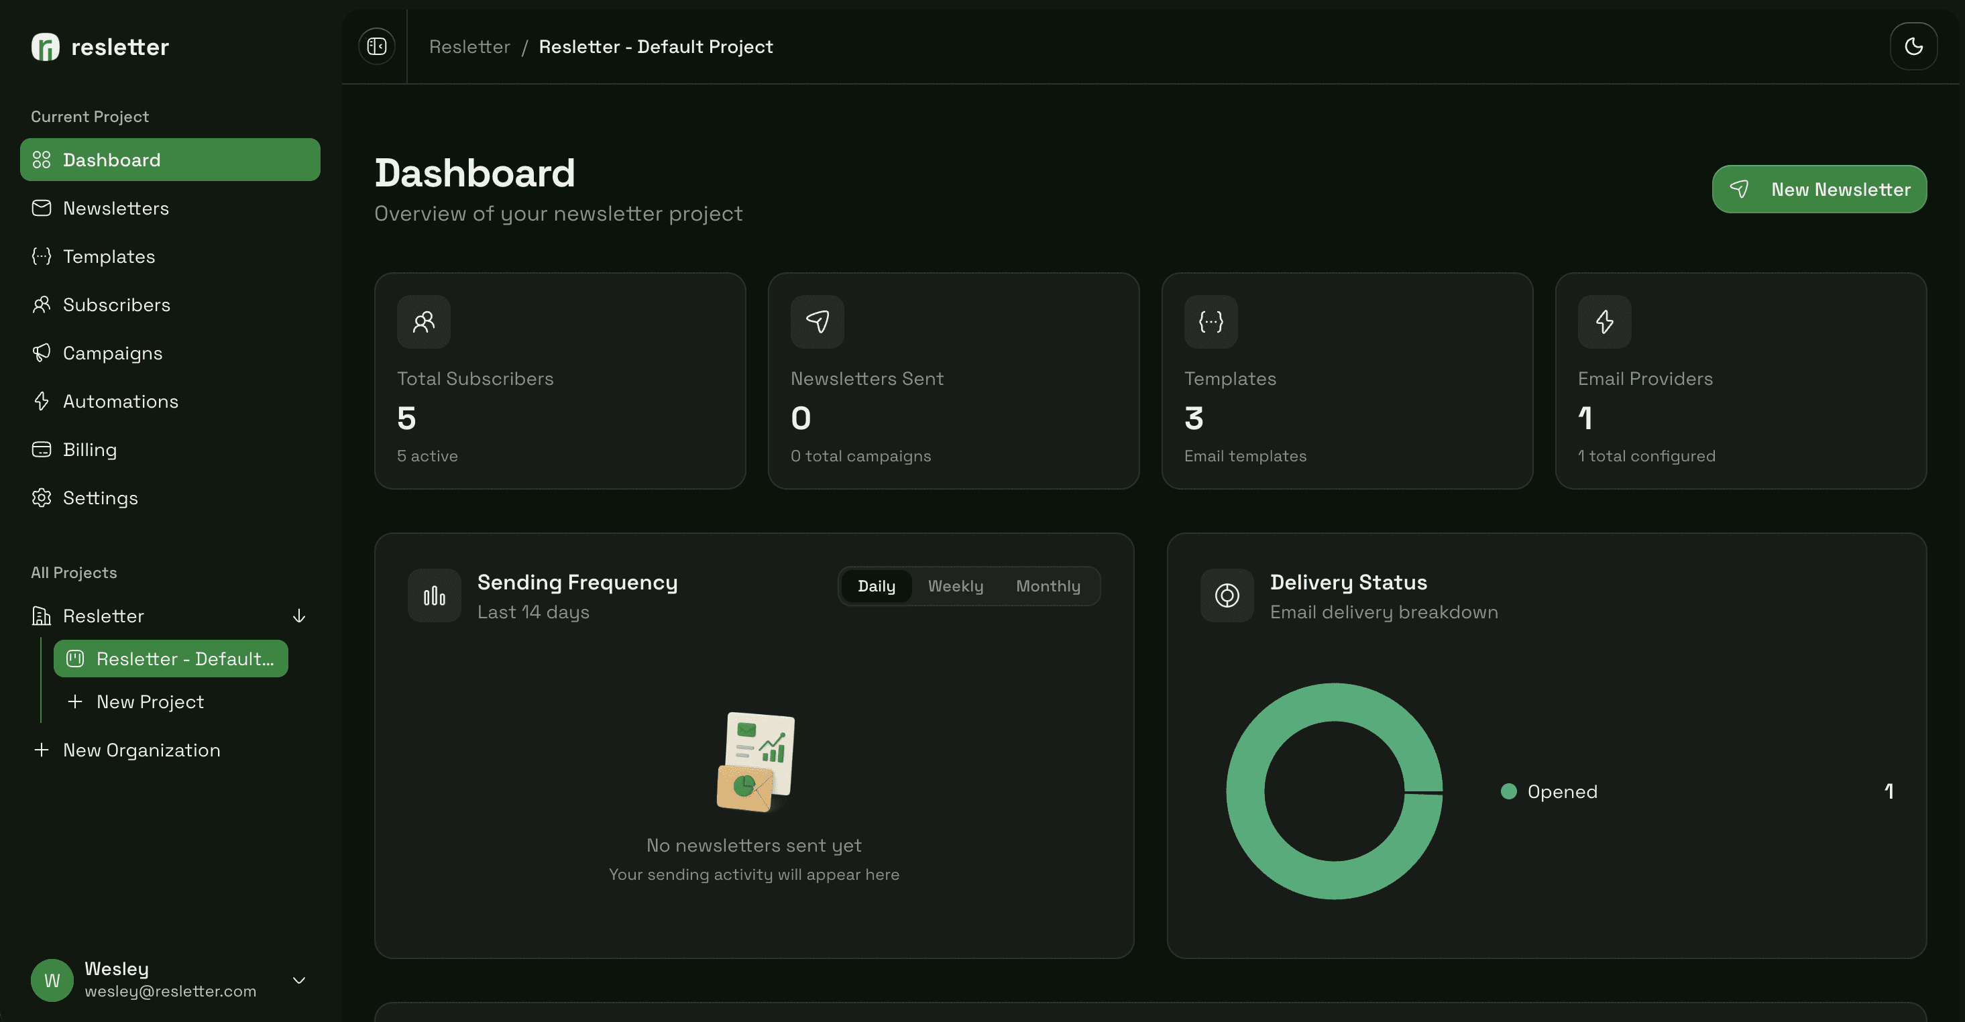Click the Campaigns megaphone icon
This screenshot has width=1965, height=1022.
tap(42, 352)
